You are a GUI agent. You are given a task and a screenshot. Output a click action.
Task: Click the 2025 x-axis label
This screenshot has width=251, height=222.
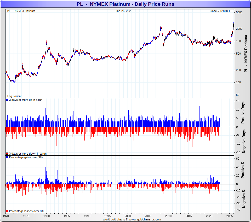229,216
